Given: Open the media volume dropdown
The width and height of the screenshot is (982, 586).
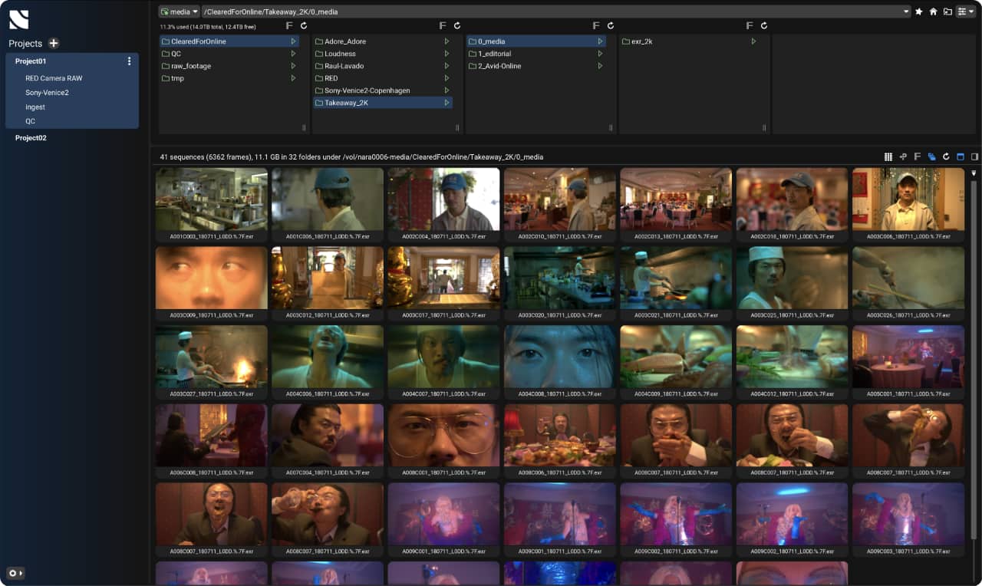Looking at the screenshot, I should [179, 12].
